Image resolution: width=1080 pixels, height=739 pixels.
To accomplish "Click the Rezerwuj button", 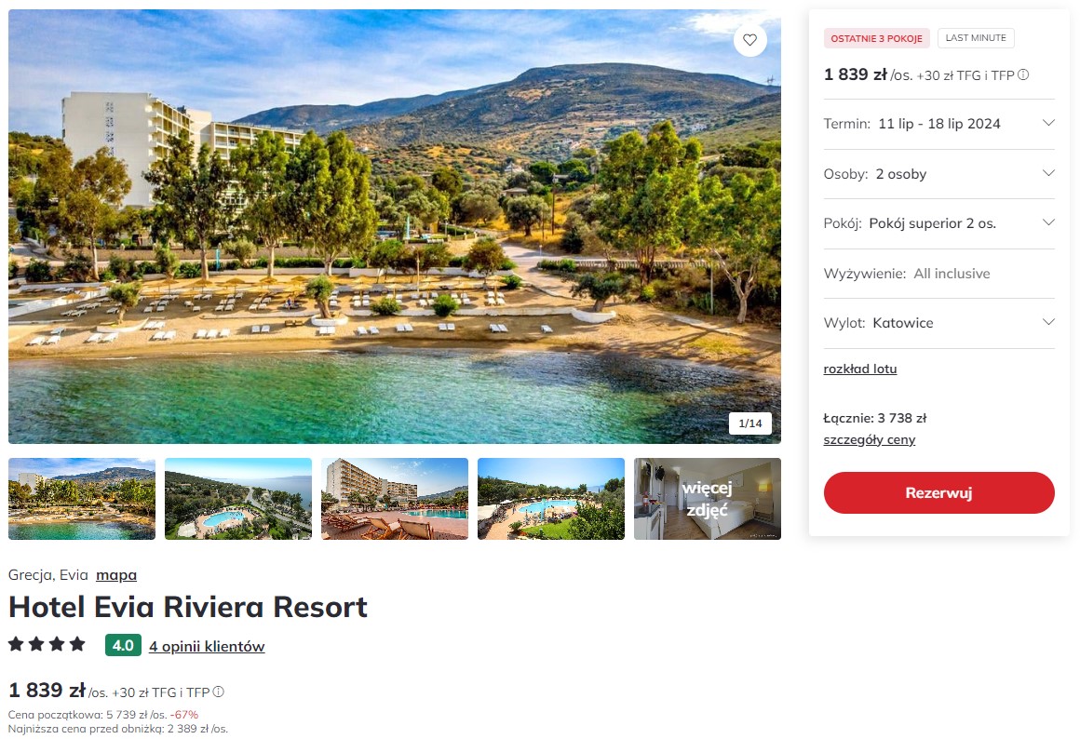I will point(938,493).
